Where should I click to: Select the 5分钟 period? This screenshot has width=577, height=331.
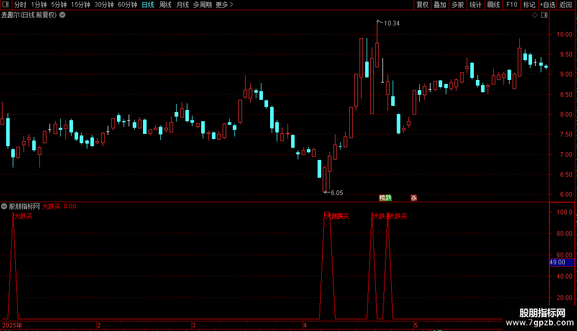59,5
